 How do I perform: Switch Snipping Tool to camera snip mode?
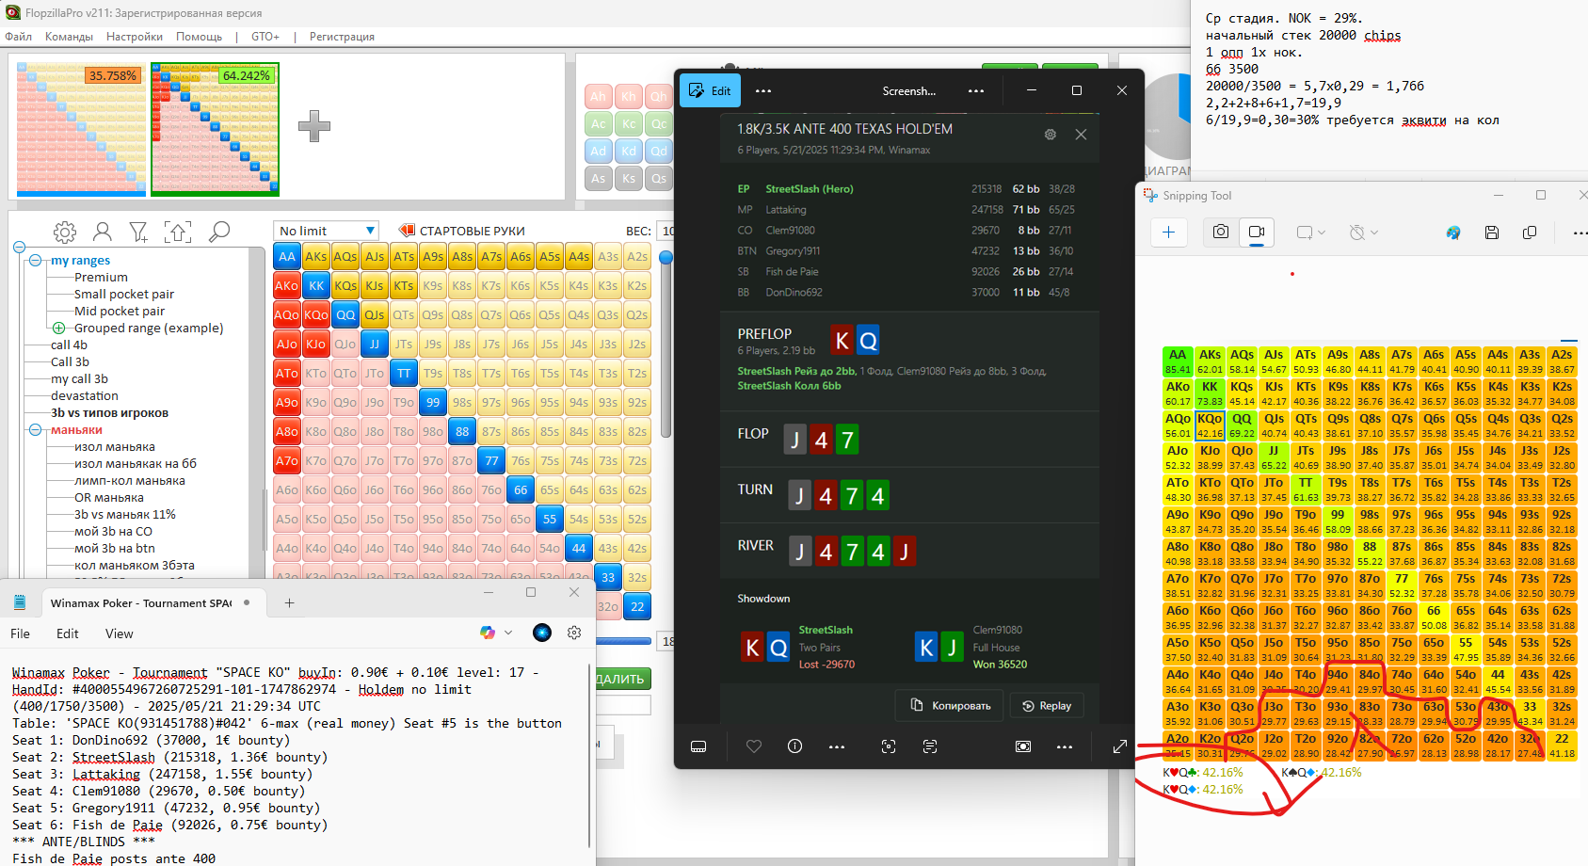tap(1221, 232)
